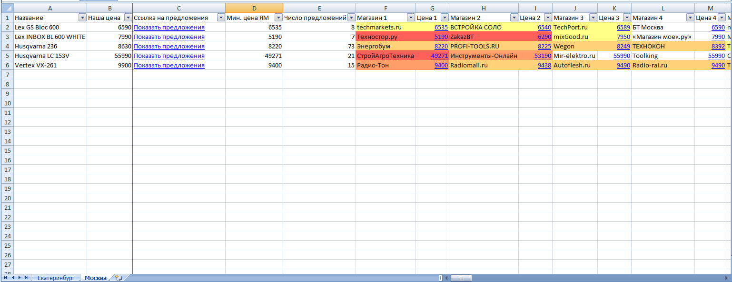Open Показать предложения link for Lex GS Bloc 600
This screenshot has height=282, width=732.
[x=169, y=27]
